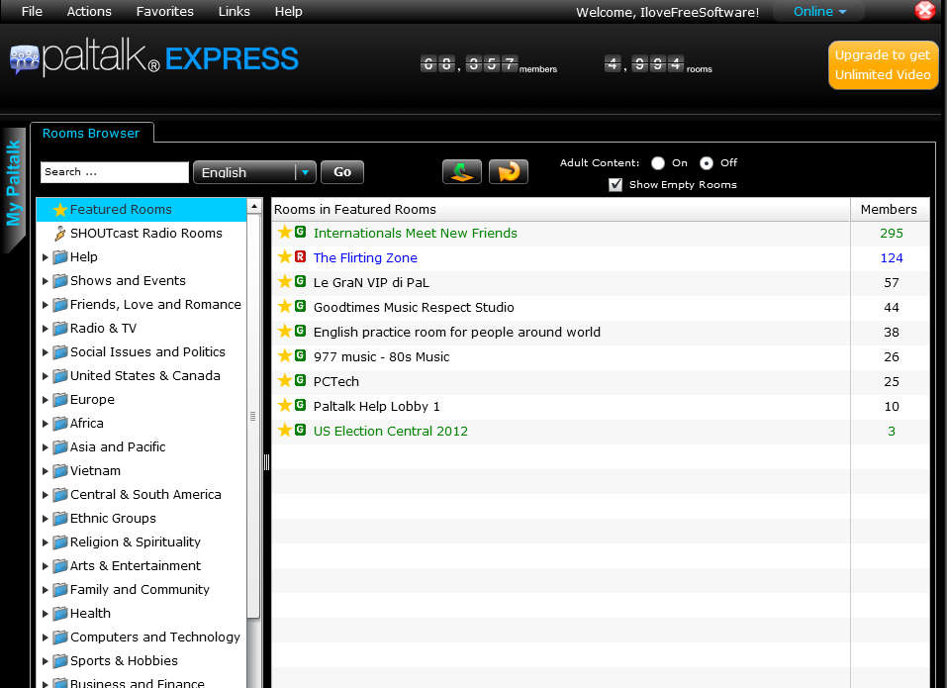Click the star icon for The Flirting Zone

[284, 256]
